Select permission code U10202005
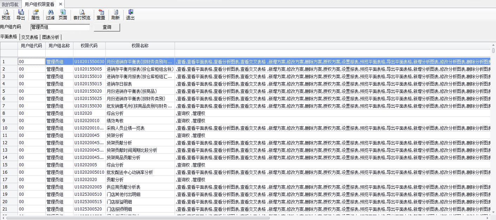The height and width of the screenshot is (220, 496). pyautogui.click(x=89, y=165)
